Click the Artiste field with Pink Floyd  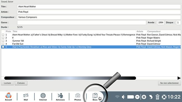(99, 12)
